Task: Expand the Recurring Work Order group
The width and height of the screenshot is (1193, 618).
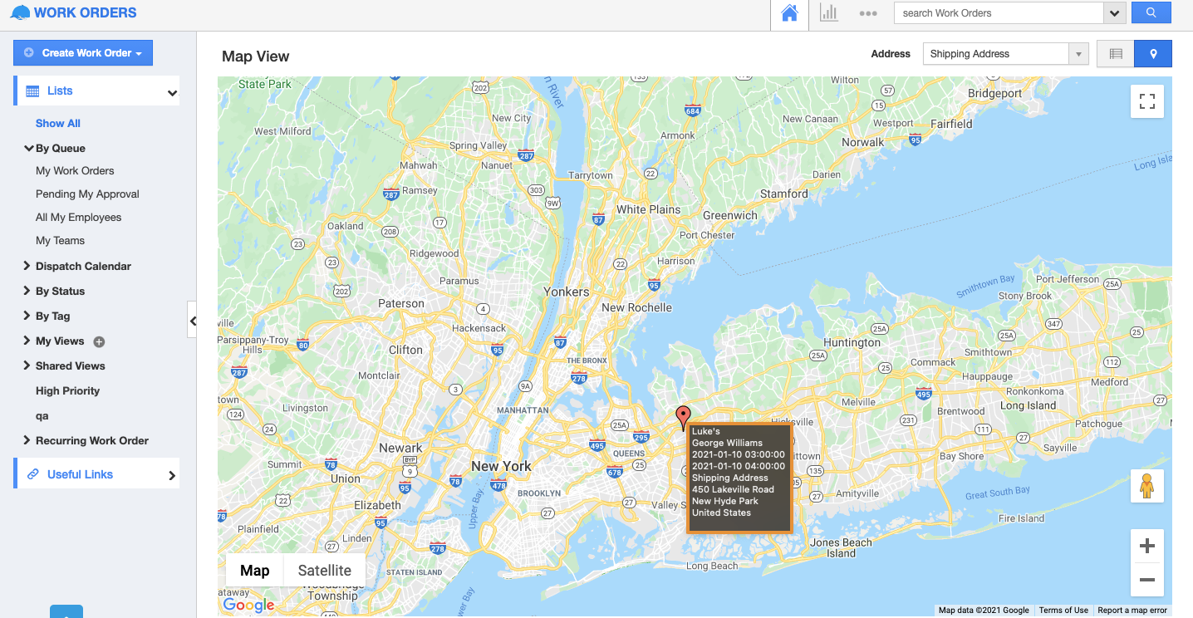Action: pyautogui.click(x=27, y=440)
